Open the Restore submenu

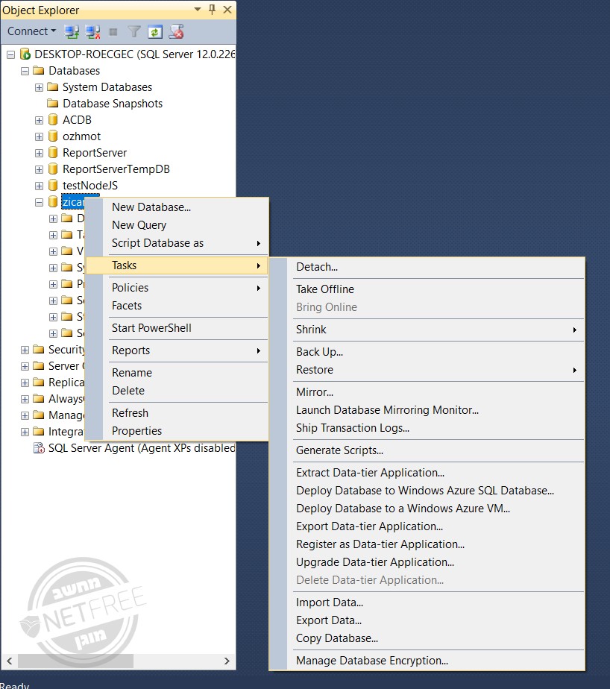tap(427, 370)
